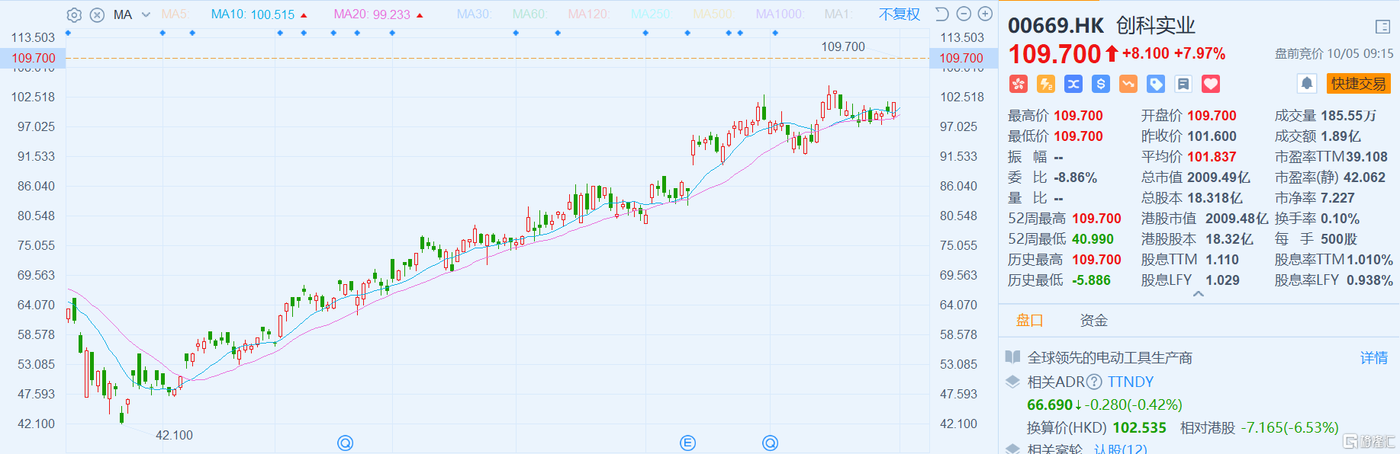Open the TTNDY related ADR link
Viewport: 1400px width, 454px height.
click(x=1130, y=382)
